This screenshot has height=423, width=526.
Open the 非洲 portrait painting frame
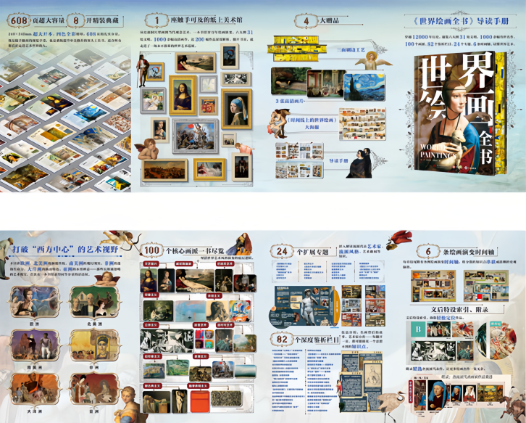point(95,345)
